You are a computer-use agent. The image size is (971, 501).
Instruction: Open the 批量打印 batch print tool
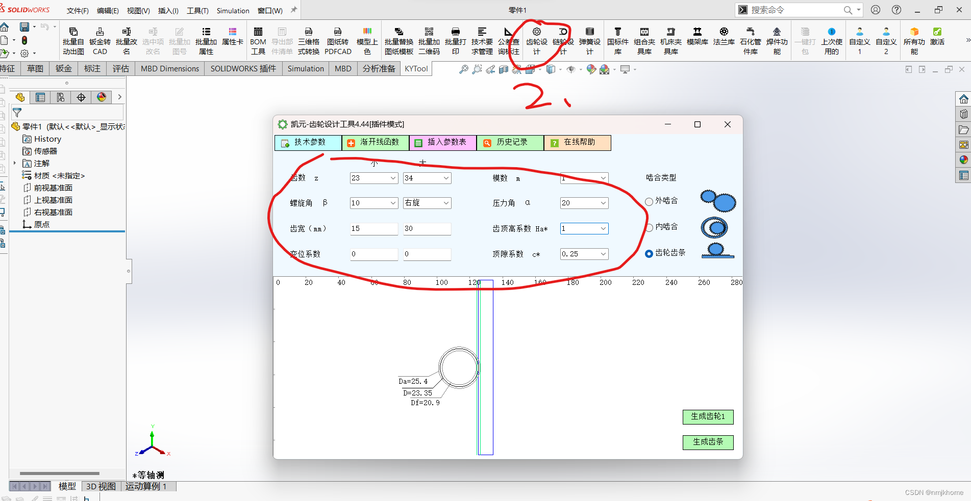[x=455, y=40]
